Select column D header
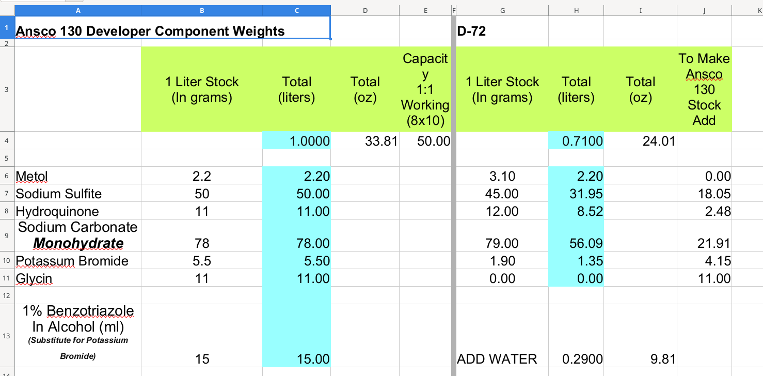Viewport: 763px width, 376px height. coord(364,10)
